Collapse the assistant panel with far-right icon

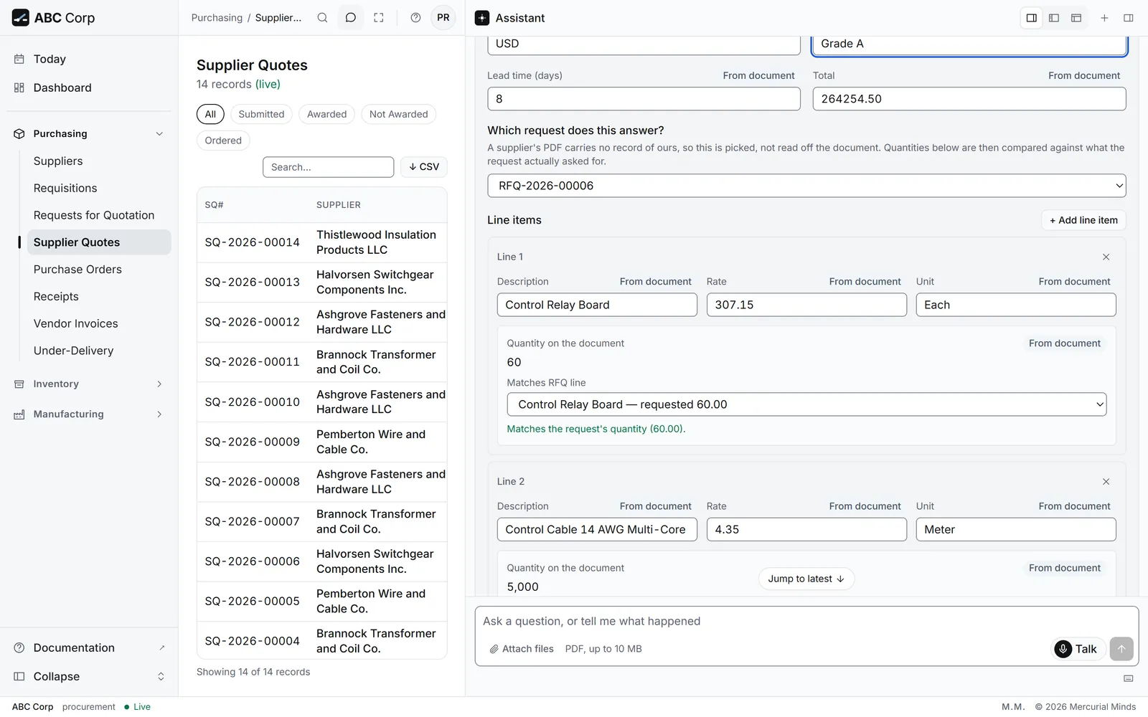[1128, 18]
